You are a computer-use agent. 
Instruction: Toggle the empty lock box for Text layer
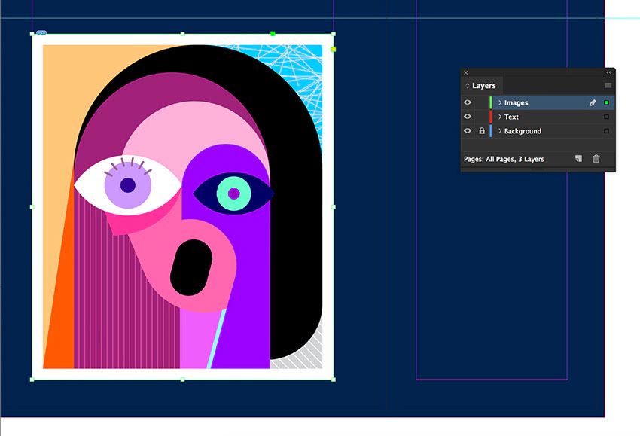point(482,117)
